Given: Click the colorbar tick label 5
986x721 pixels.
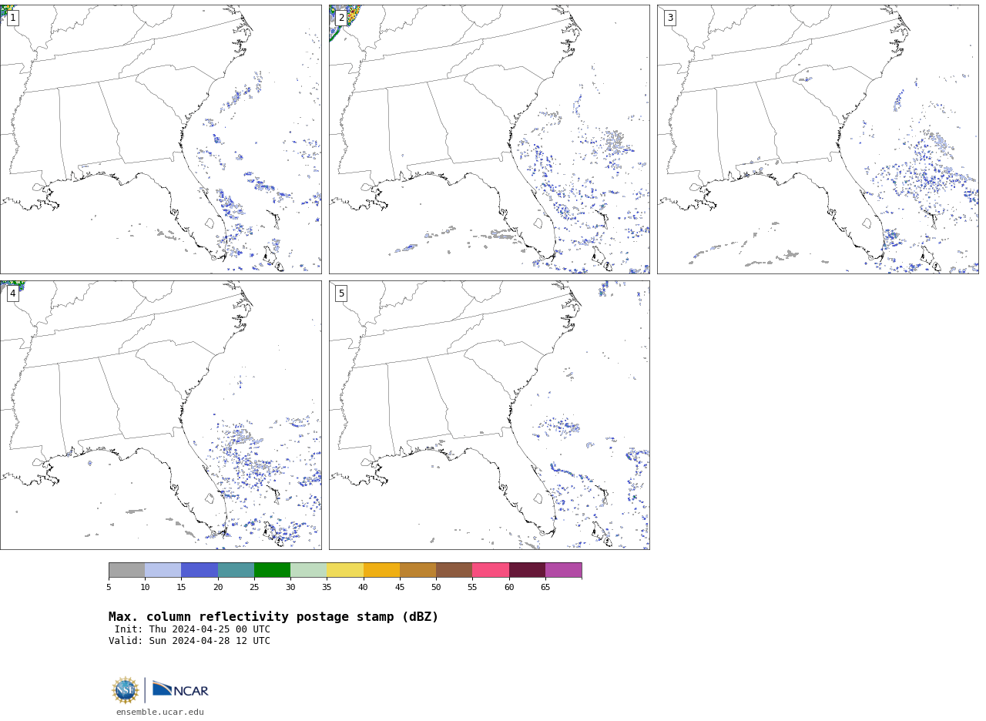Looking at the screenshot, I should click(x=109, y=587).
